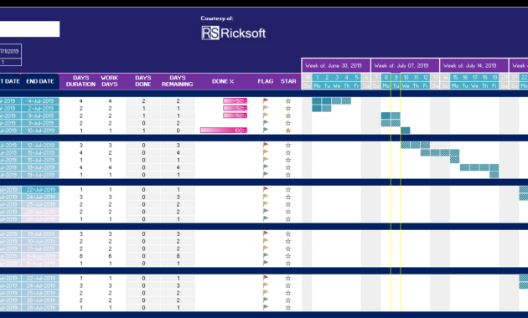Screen dimensions: 528x318
Task: Click the green flag in the 10-Jul-2019 row
Action: (x=266, y=130)
